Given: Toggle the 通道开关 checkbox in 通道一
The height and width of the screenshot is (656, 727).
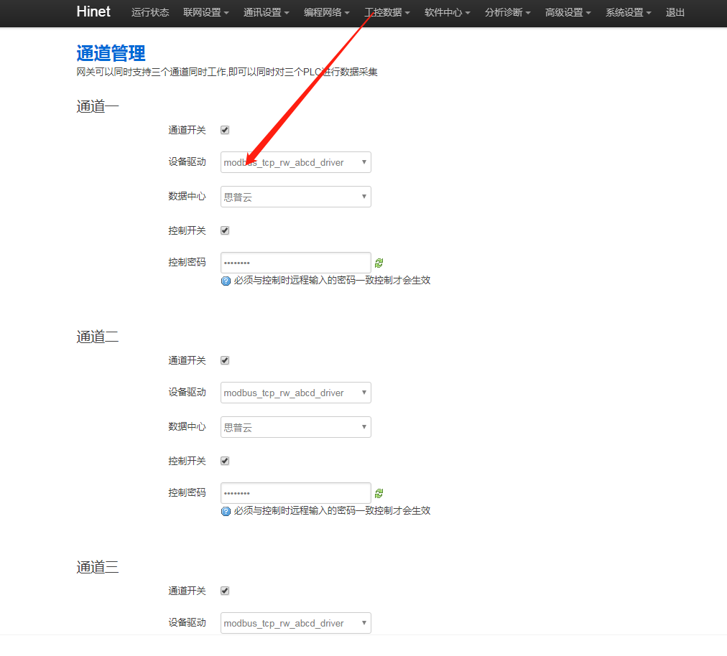Looking at the screenshot, I should (225, 130).
